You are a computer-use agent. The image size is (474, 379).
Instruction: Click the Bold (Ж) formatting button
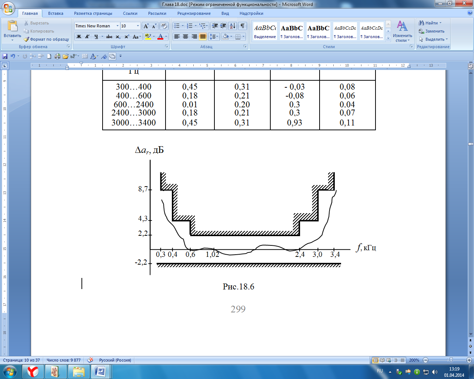tap(79, 37)
